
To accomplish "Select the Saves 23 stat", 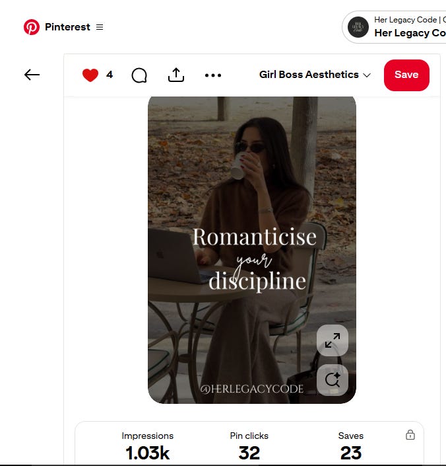I will (x=351, y=446).
